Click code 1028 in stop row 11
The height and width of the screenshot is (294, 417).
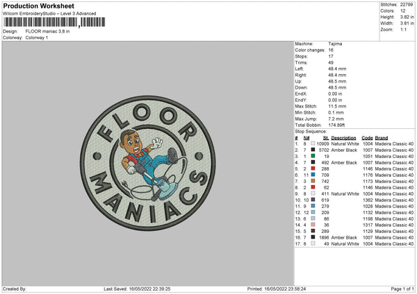pos(368,207)
